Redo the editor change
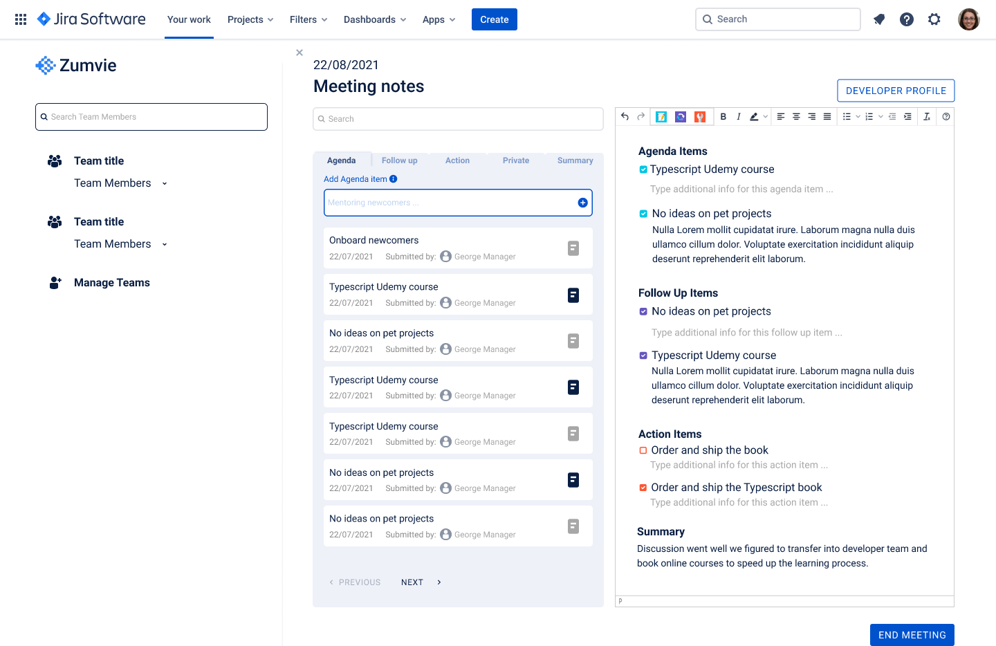 (641, 116)
